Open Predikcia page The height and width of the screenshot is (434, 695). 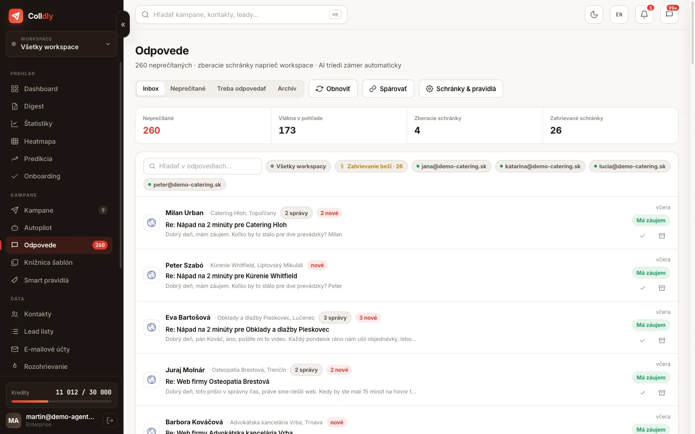(59, 159)
